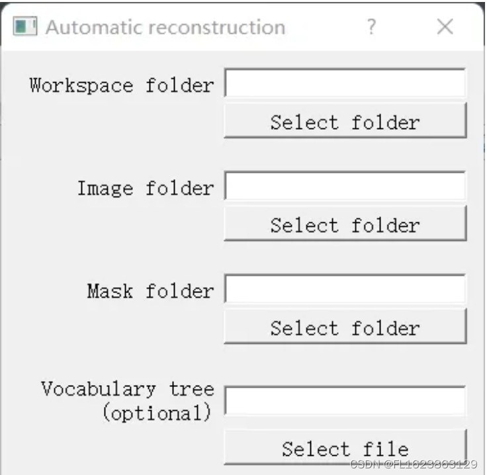Screen dimensions: 487x475
Task: Open the Select file browser button
Action: [345, 447]
